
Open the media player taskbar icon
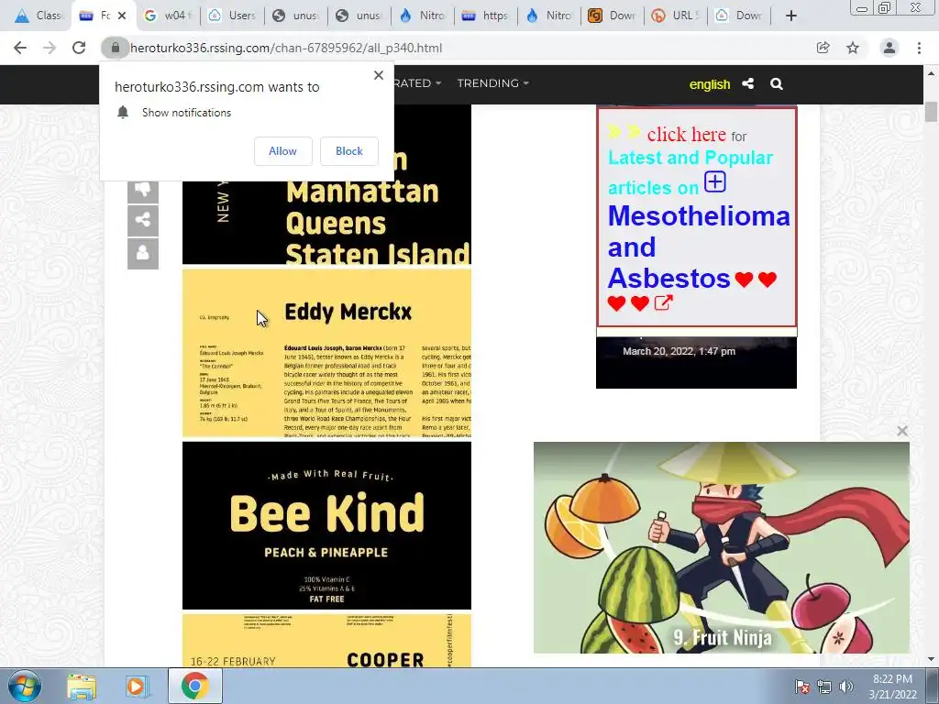[136, 687]
